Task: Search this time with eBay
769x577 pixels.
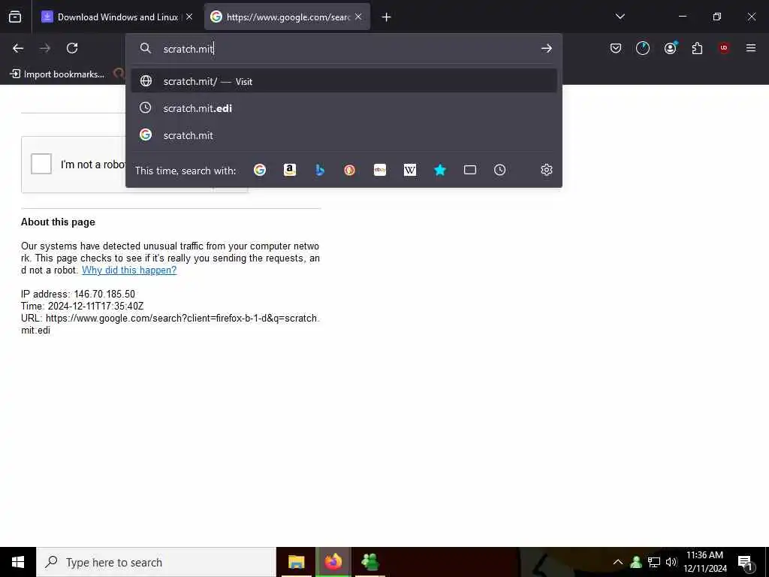Action: click(x=380, y=170)
